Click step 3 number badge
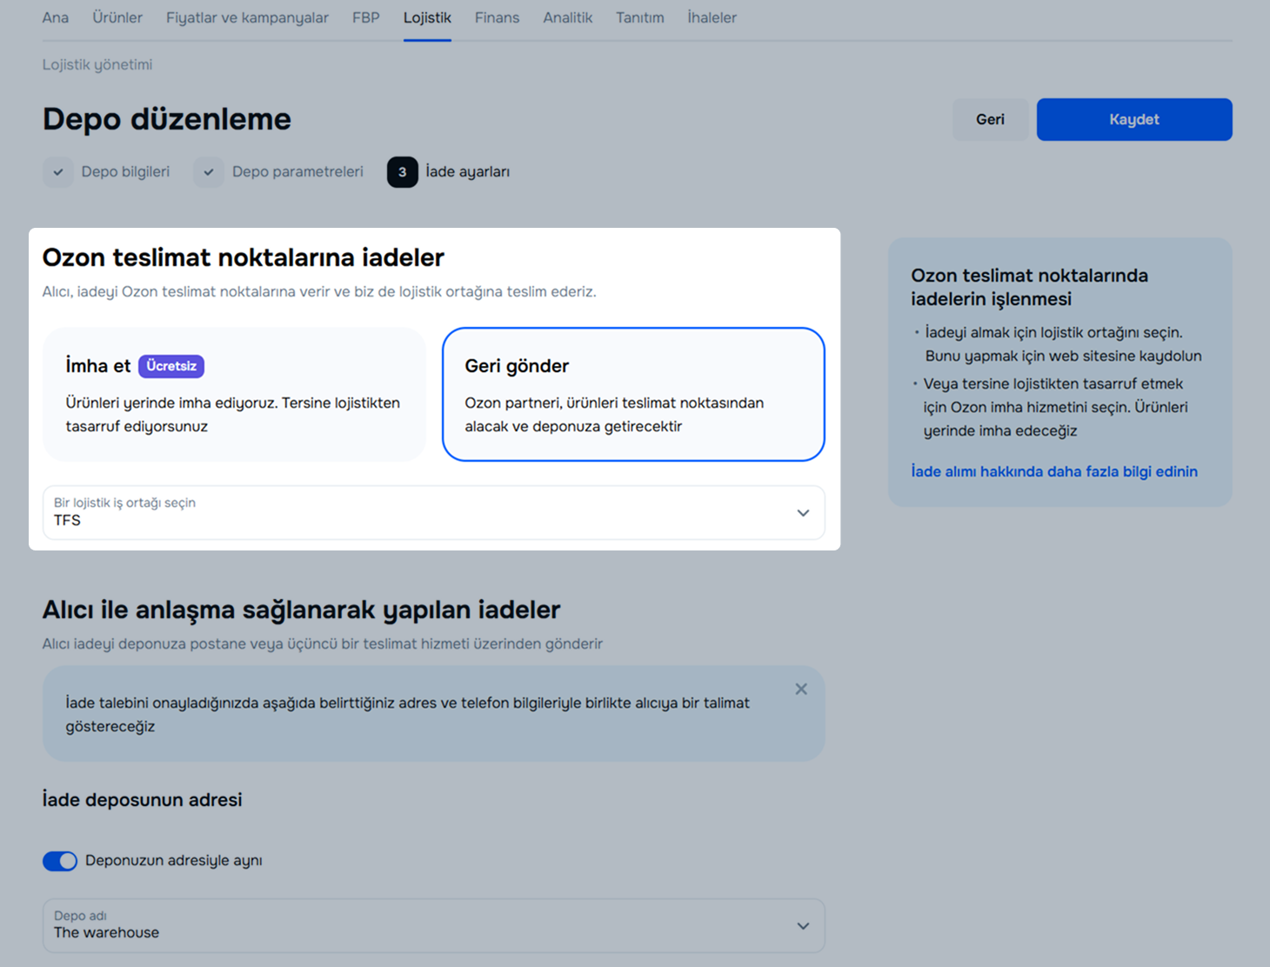 click(x=402, y=172)
